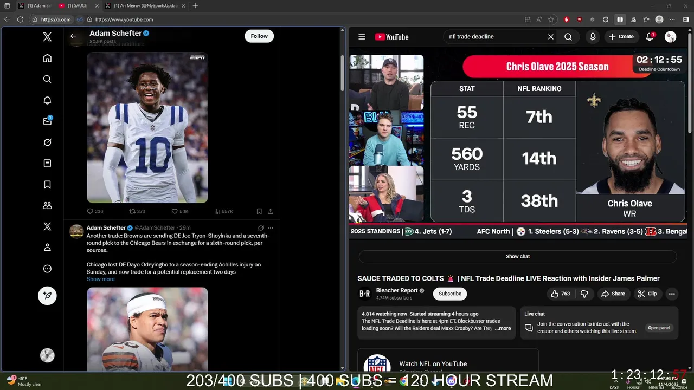
Task: Open the browser Extensions puzzle icon
Action: coord(606,19)
